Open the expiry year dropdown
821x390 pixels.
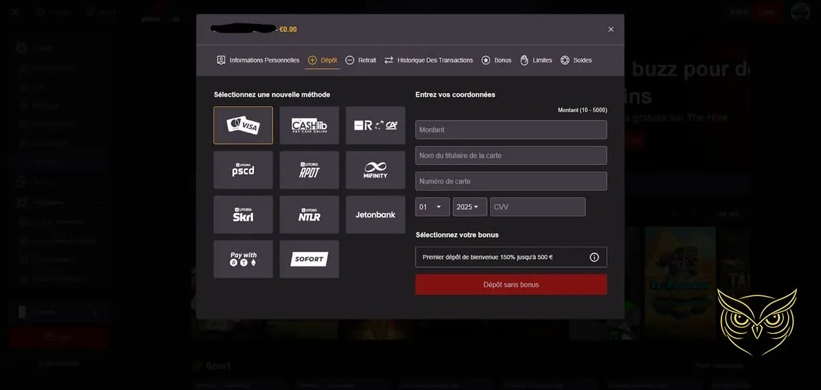469,207
